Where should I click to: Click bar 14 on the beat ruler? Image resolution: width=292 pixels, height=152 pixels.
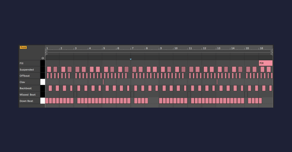(233, 48)
